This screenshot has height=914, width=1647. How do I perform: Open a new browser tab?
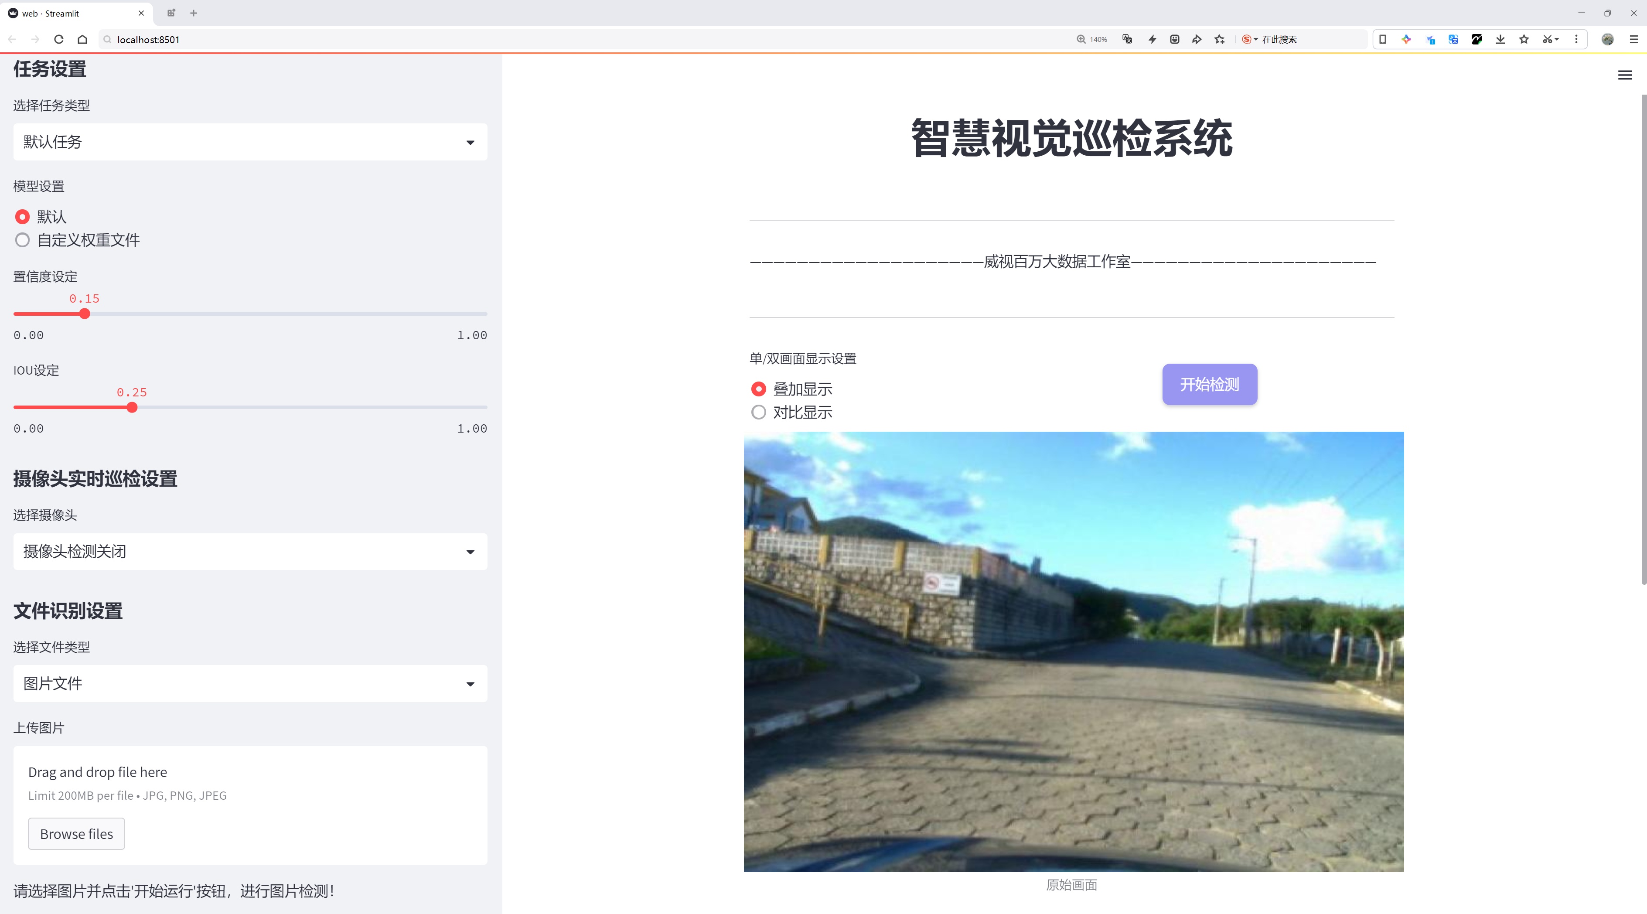click(x=194, y=13)
